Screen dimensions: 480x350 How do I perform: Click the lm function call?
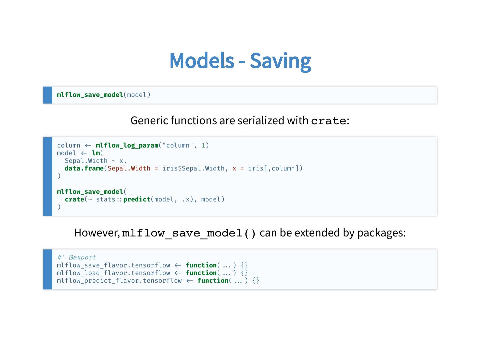96,153
